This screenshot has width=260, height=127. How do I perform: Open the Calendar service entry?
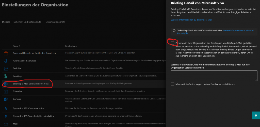[x=18, y=91]
